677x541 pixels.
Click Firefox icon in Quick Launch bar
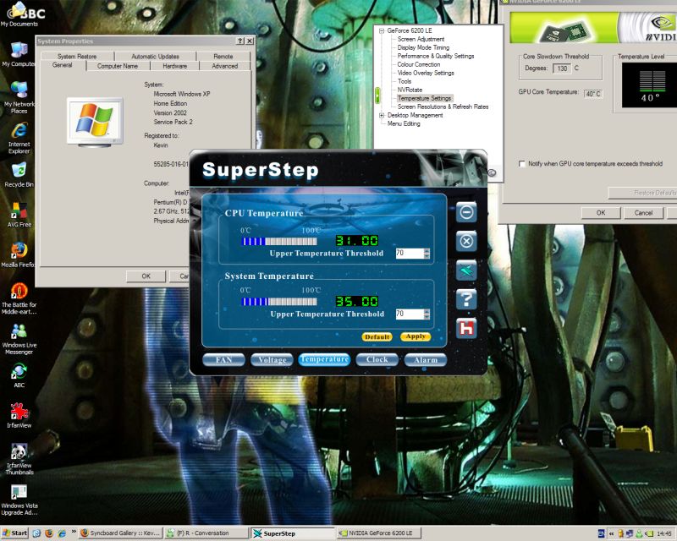(x=49, y=533)
